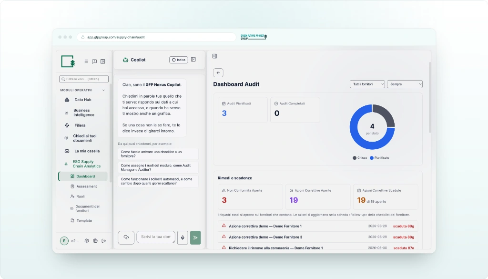The height and width of the screenshot is (279, 488).
Task: Focus the Scrivi la tua domanda field
Action: point(156,237)
